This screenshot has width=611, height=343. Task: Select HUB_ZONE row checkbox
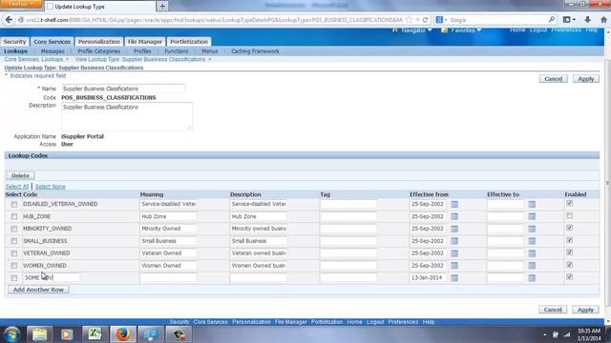pyautogui.click(x=14, y=216)
